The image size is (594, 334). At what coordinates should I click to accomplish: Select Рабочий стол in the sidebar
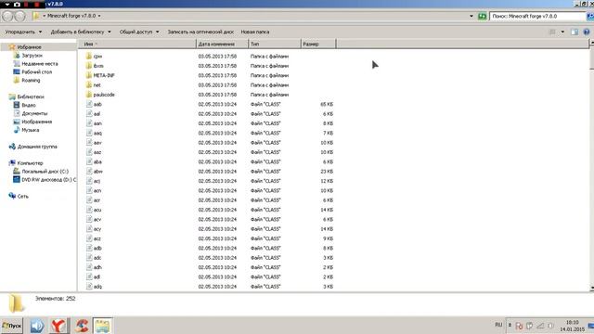pyautogui.click(x=36, y=72)
